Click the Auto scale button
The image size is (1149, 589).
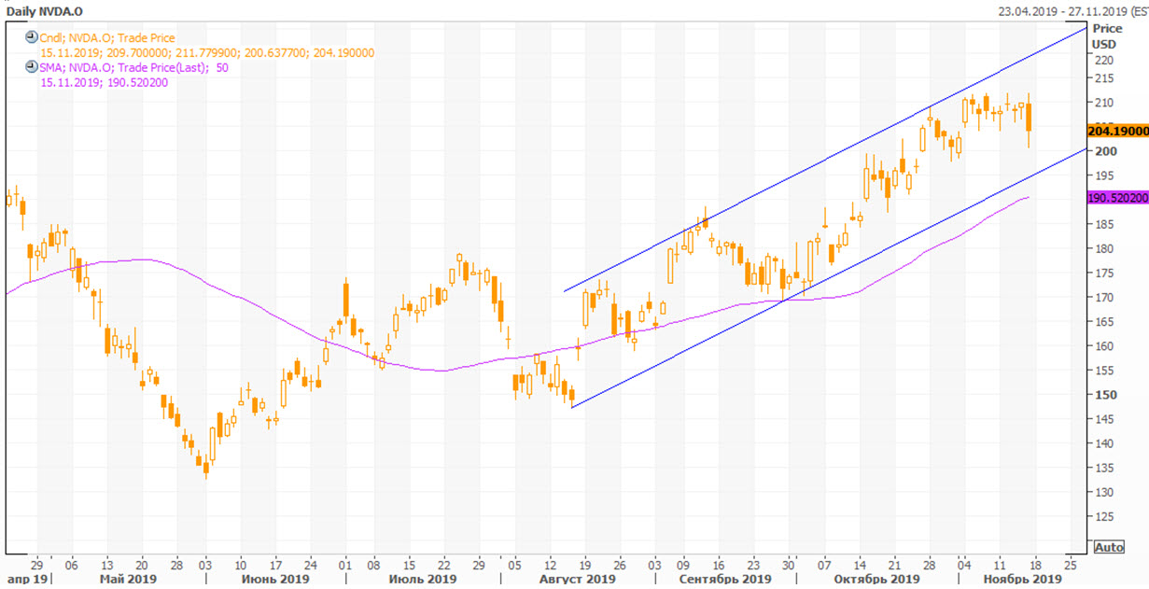pos(1108,547)
